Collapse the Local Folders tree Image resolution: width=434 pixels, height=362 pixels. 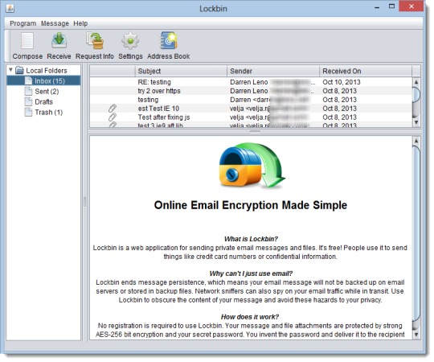click(x=10, y=70)
